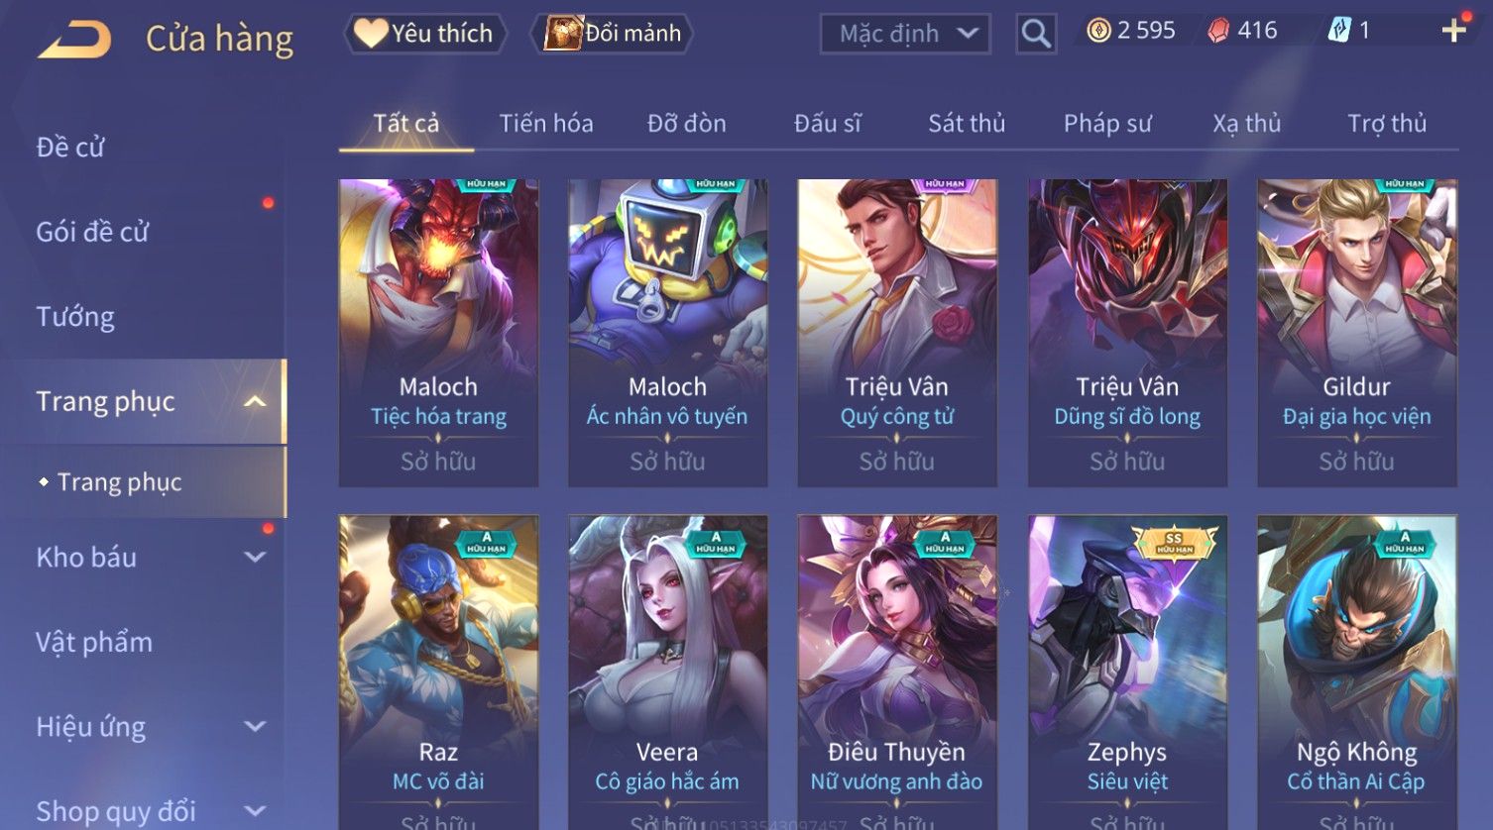The width and height of the screenshot is (1493, 830).
Task: Collapse the Trang phục sidebar section
Action: 255,401
